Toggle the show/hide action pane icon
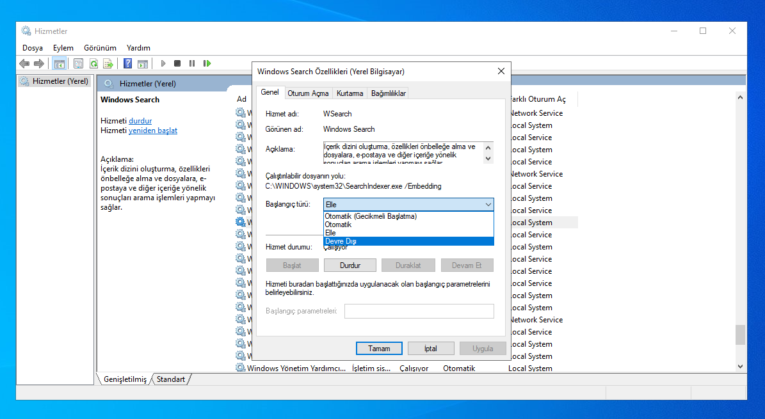The height and width of the screenshot is (419, 765). tap(143, 63)
